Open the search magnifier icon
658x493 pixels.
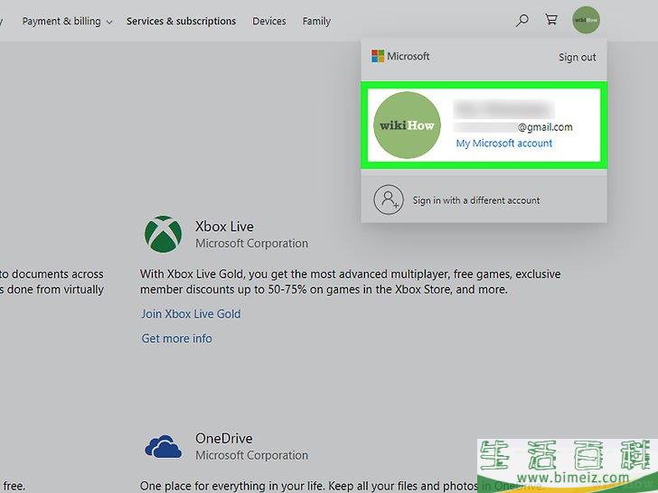[522, 21]
